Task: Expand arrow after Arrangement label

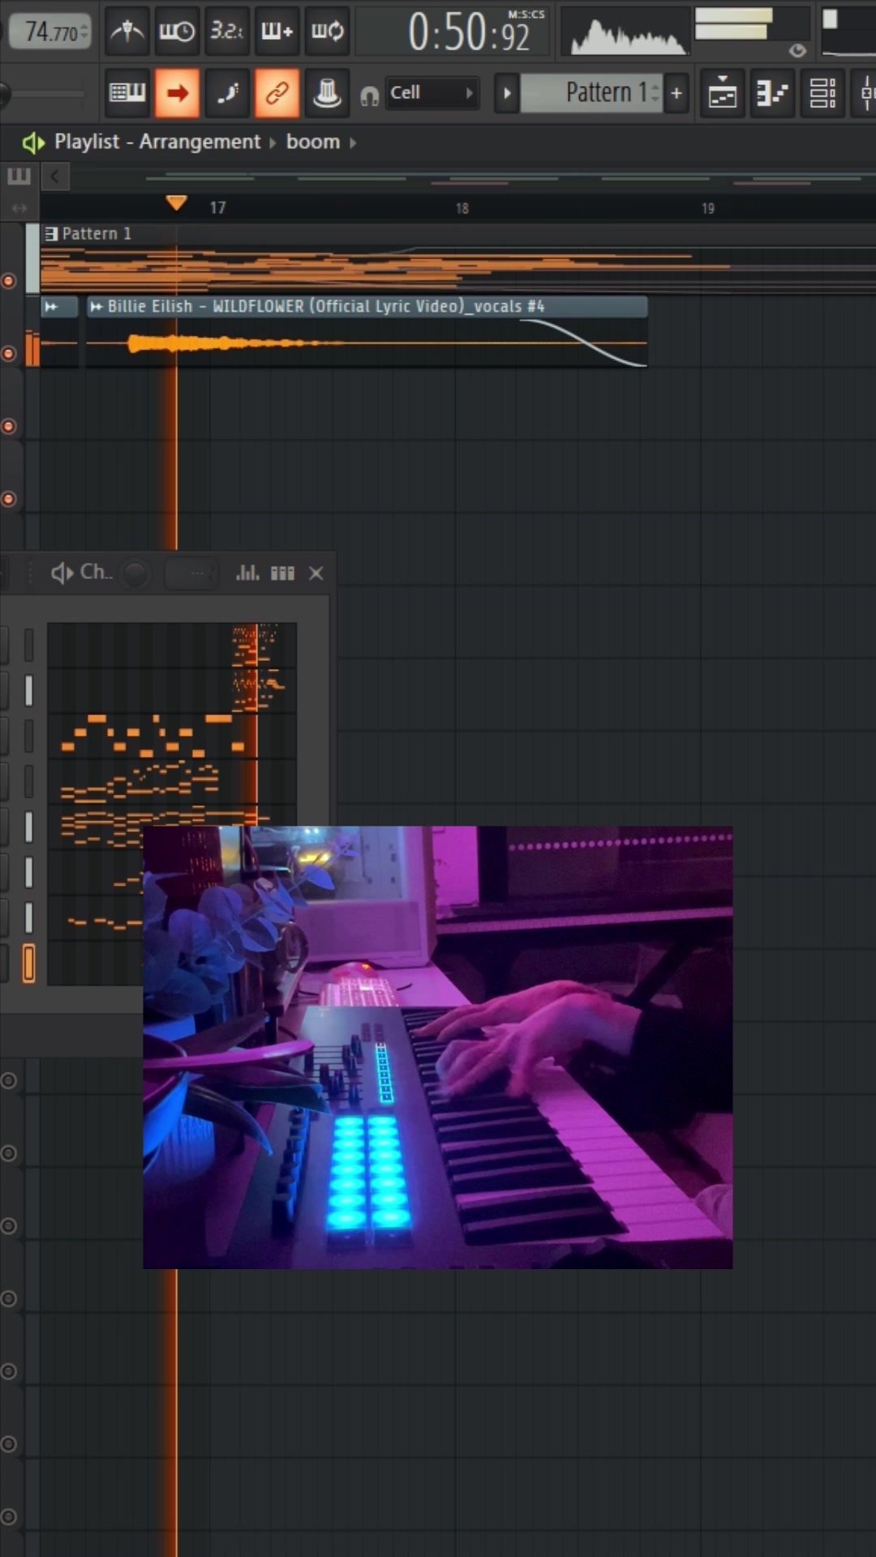Action: coord(273,143)
